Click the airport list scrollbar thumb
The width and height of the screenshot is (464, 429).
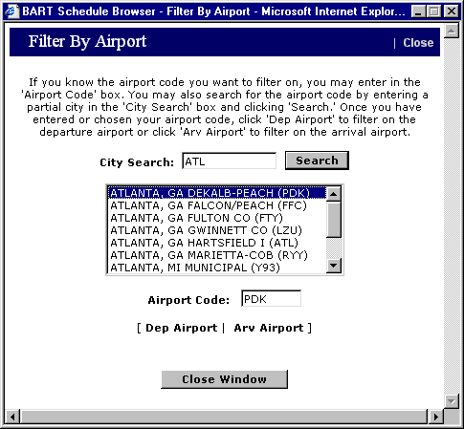tap(334, 220)
